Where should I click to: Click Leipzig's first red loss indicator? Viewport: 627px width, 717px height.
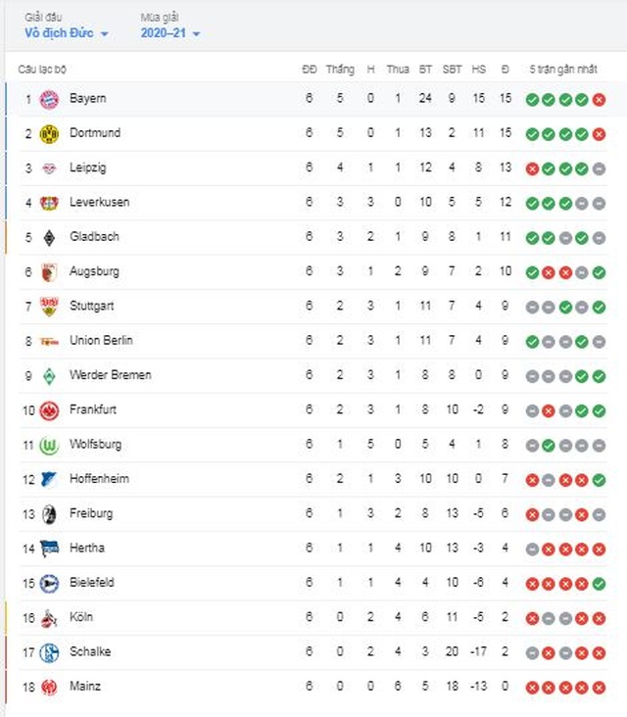pyautogui.click(x=532, y=168)
